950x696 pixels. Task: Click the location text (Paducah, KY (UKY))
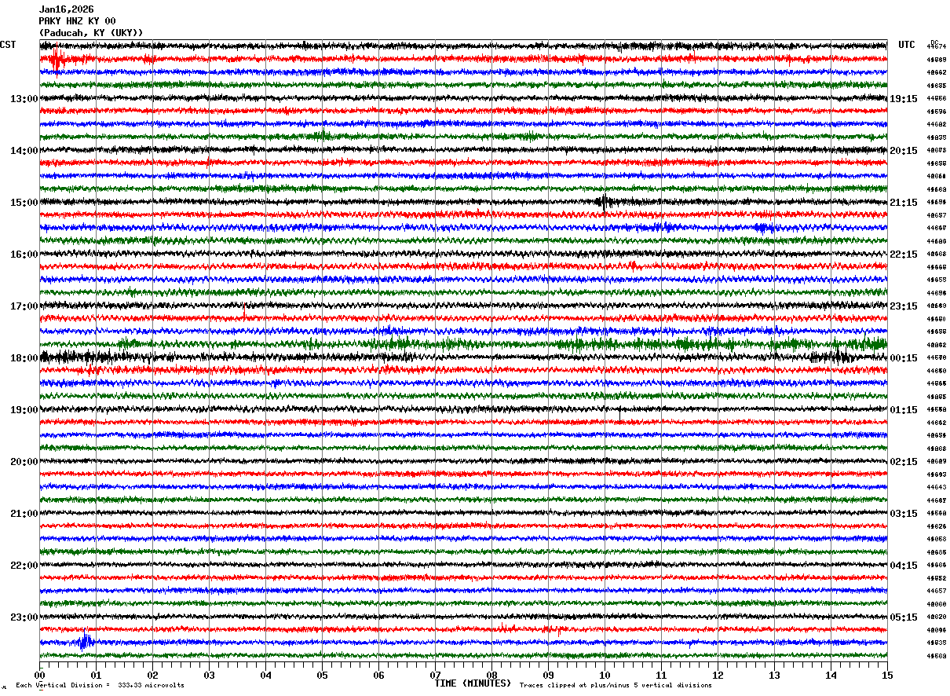click(x=91, y=33)
